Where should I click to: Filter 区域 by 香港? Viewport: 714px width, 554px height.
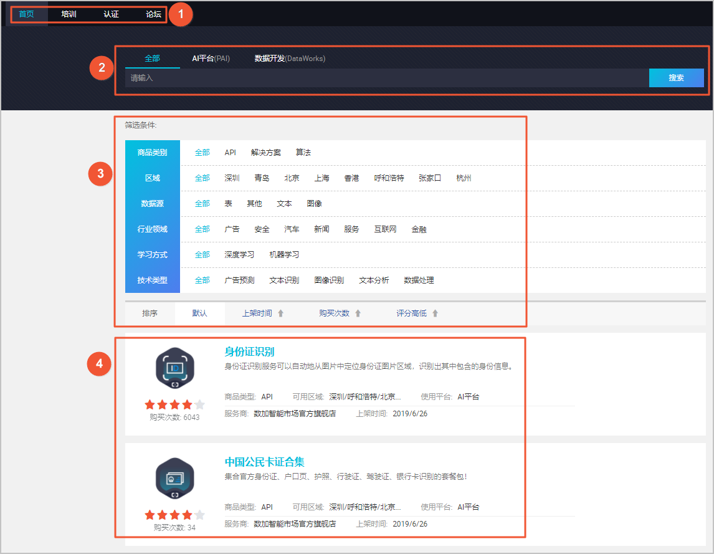pos(351,178)
